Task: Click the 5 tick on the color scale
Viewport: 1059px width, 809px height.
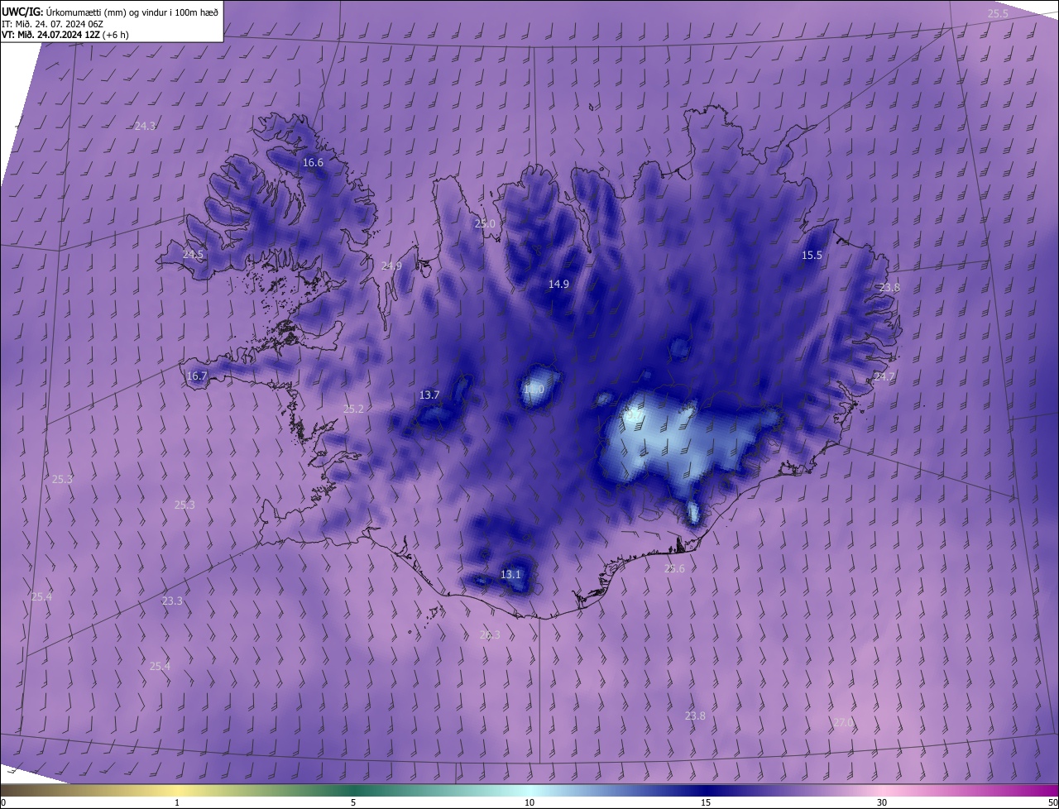Action: (x=353, y=802)
